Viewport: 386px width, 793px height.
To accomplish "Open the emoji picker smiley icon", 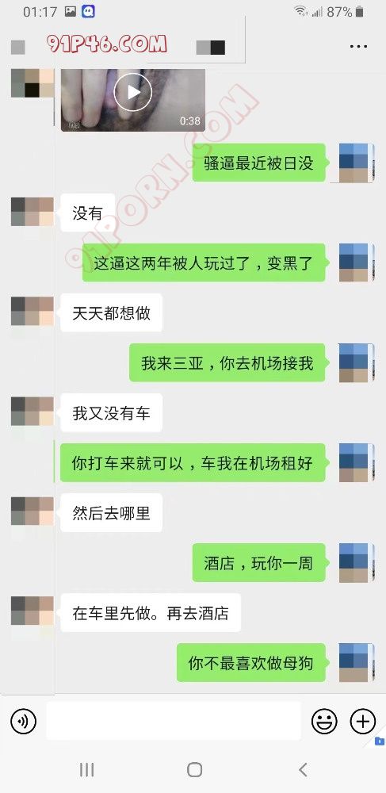I will click(324, 721).
